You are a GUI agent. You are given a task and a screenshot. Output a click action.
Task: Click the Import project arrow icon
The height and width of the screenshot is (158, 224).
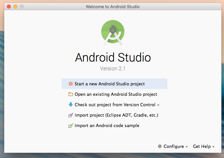point(70,115)
